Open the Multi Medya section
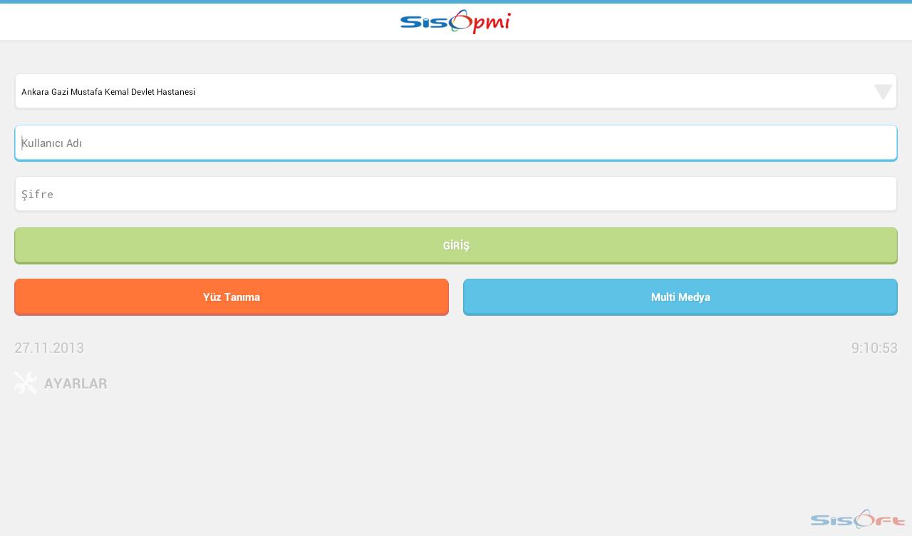Viewport: 912px width, 536px height. click(x=680, y=297)
